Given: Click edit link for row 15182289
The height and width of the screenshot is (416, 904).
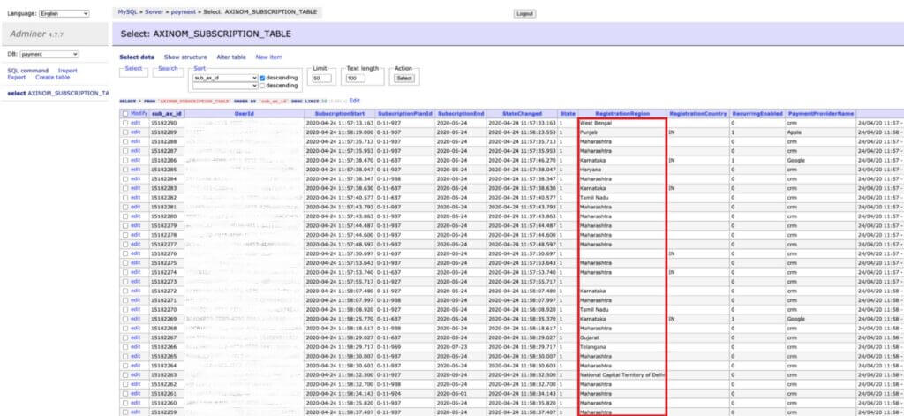Looking at the screenshot, I should (x=135, y=132).
